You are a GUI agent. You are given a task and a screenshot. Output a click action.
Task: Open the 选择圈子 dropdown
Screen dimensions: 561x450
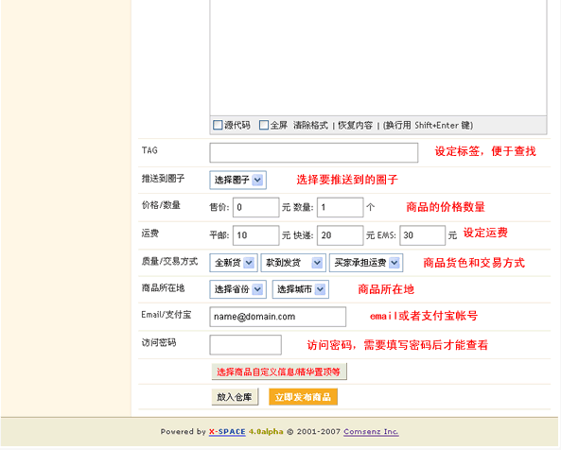click(237, 181)
